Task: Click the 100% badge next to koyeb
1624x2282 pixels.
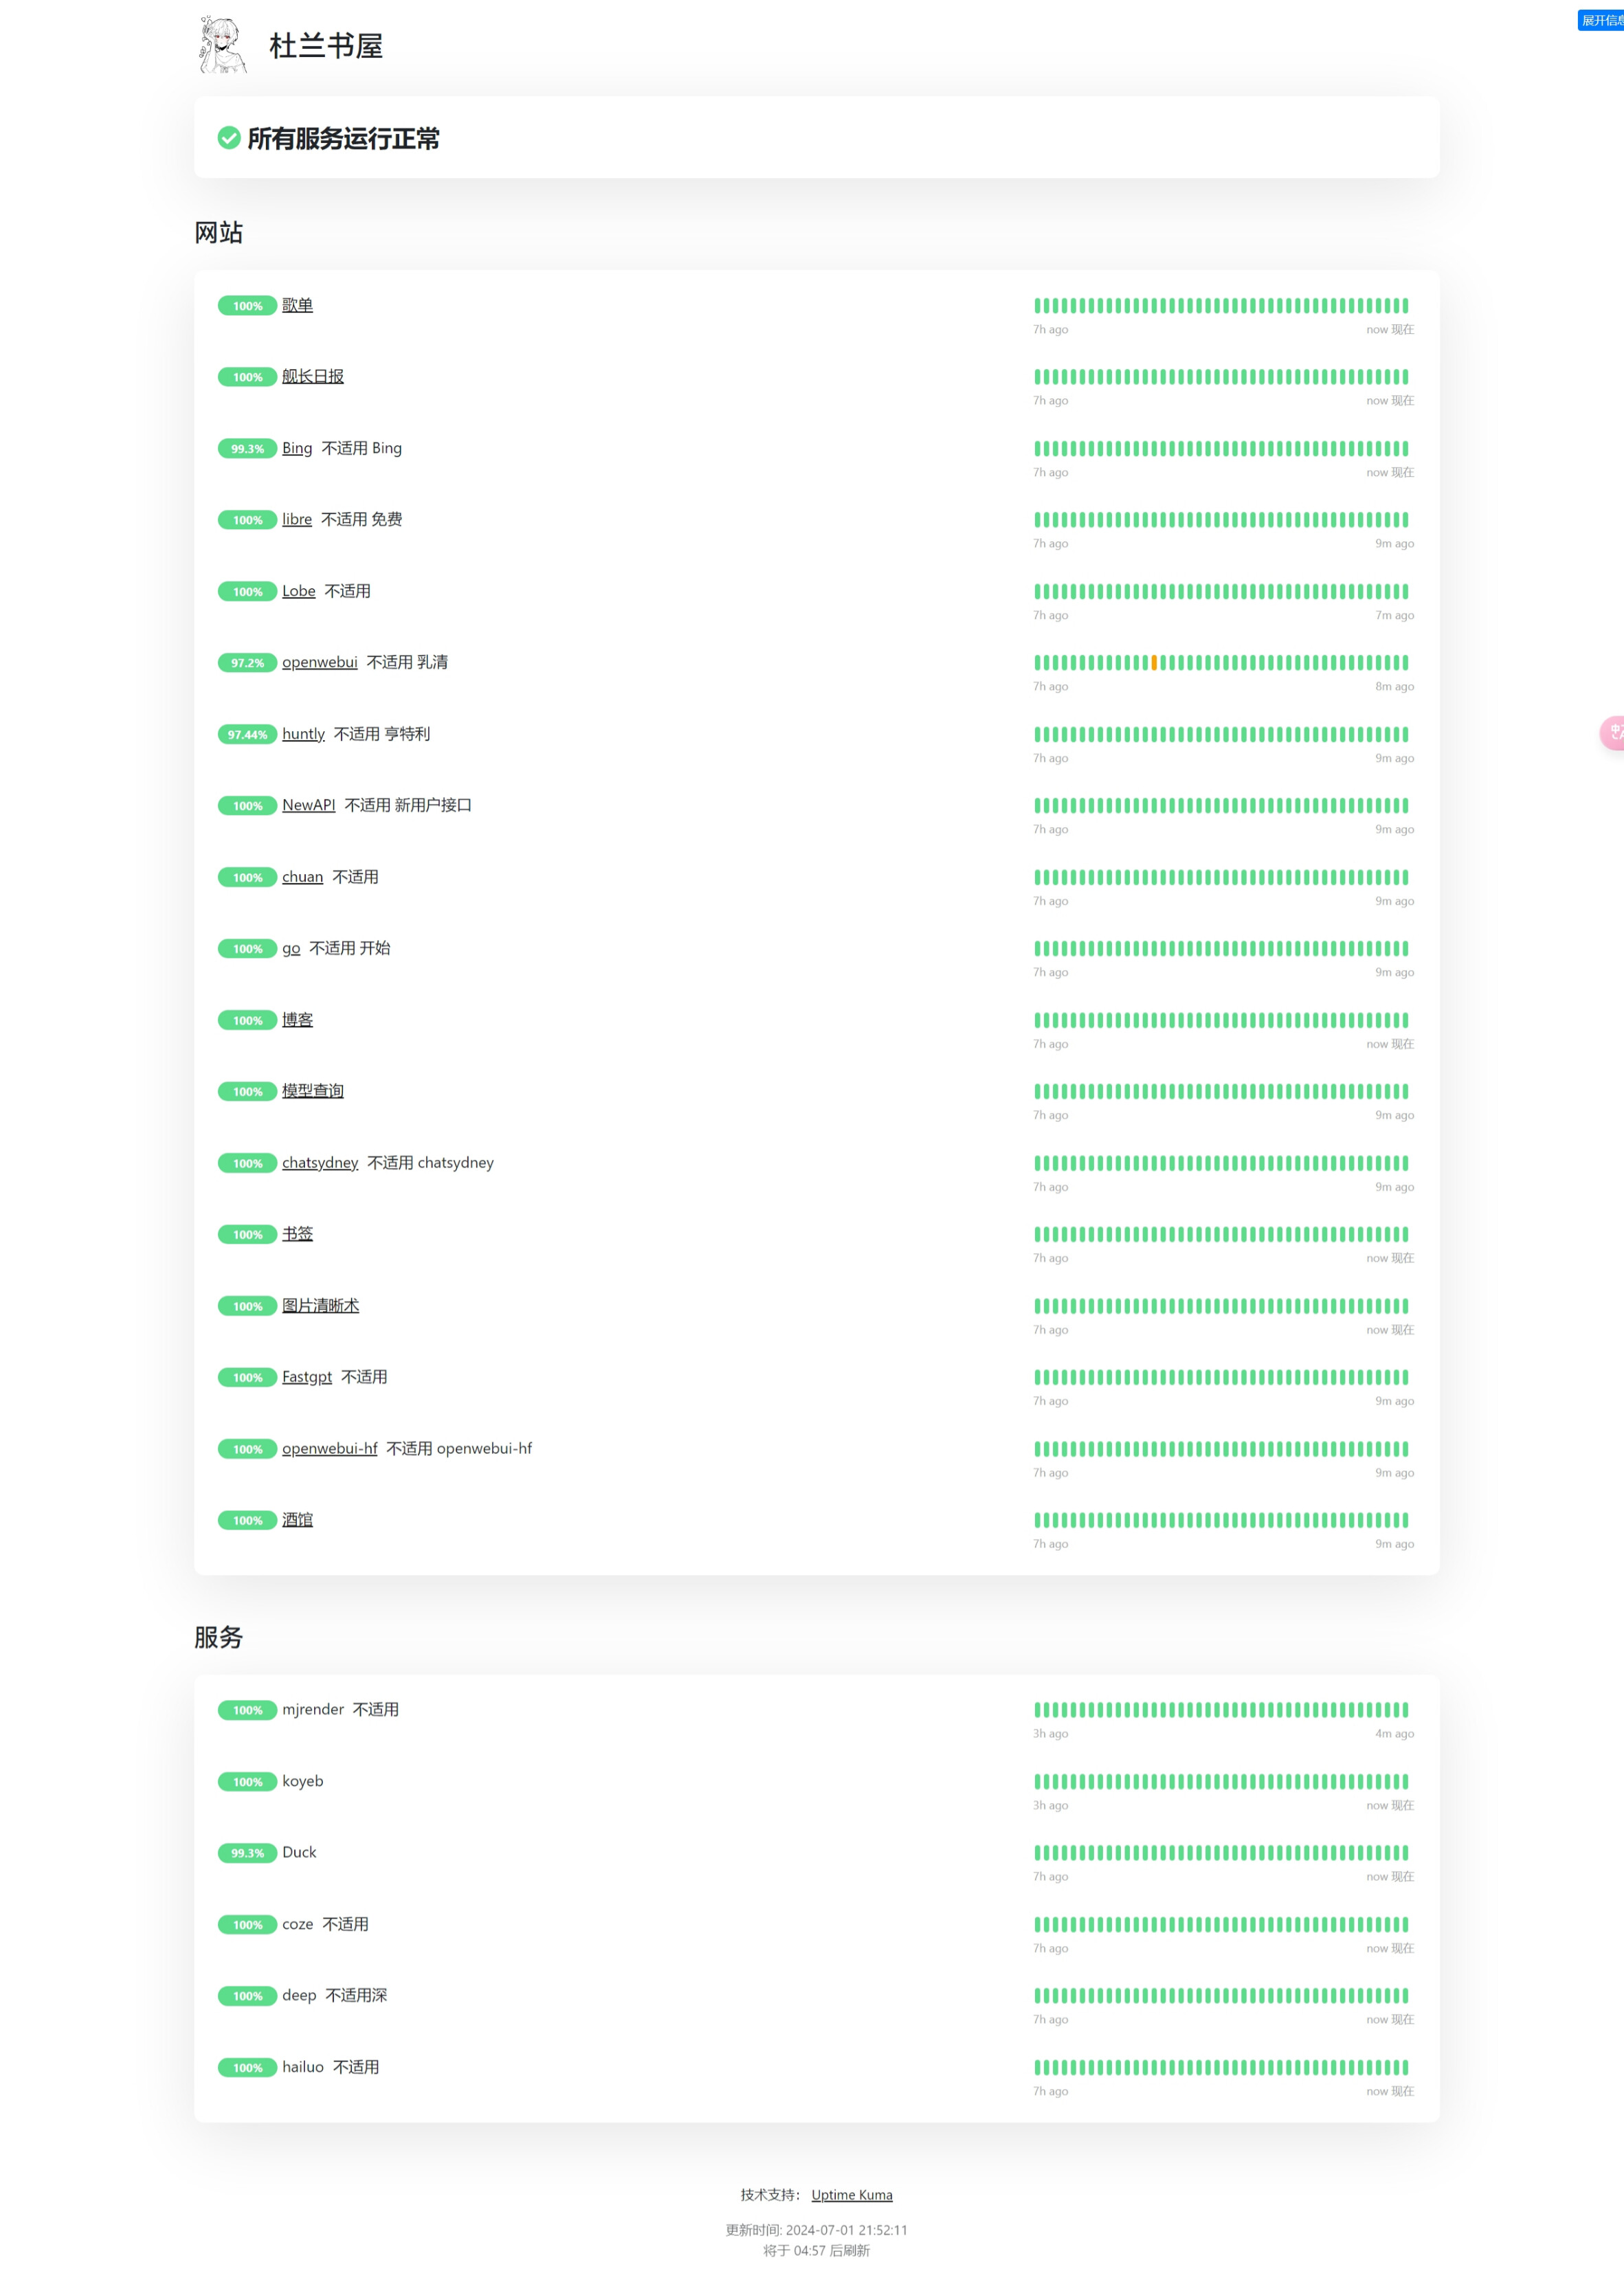Action: coord(247,1782)
